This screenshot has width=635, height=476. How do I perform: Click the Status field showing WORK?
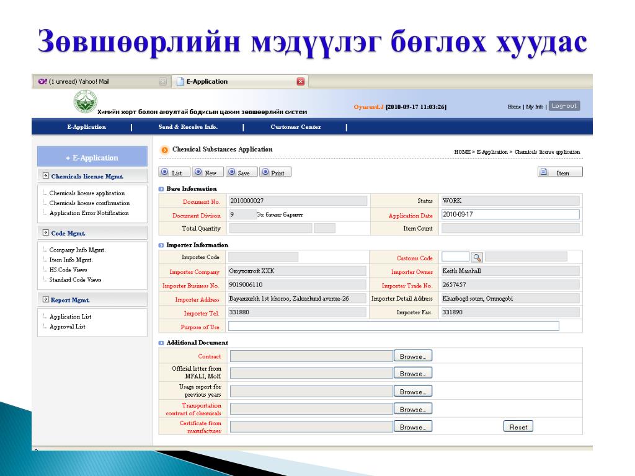(510, 201)
